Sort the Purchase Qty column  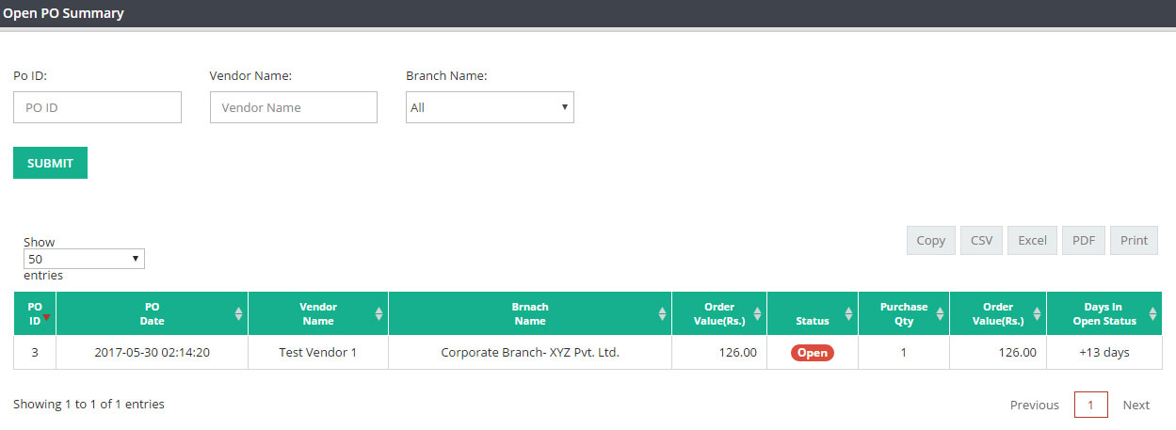click(x=940, y=313)
